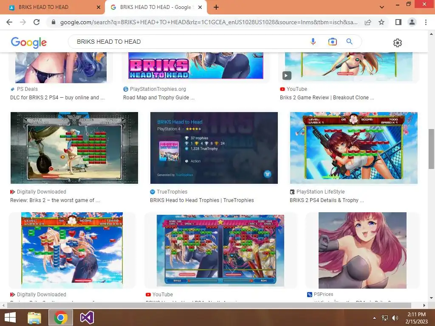Expand the tab search dropdown

pyautogui.click(x=382, y=7)
